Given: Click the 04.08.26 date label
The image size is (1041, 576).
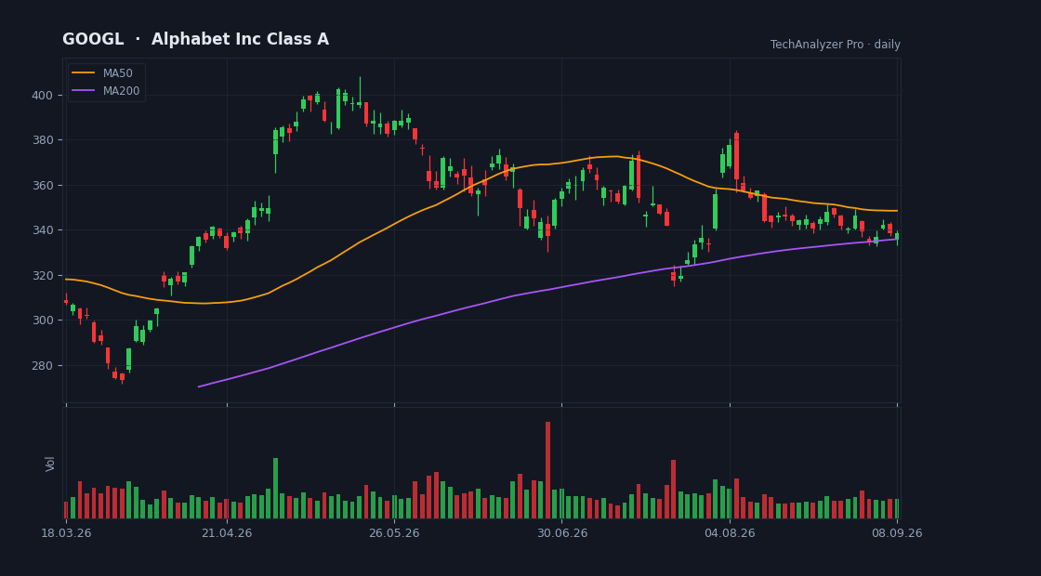Looking at the screenshot, I should tap(730, 533).
